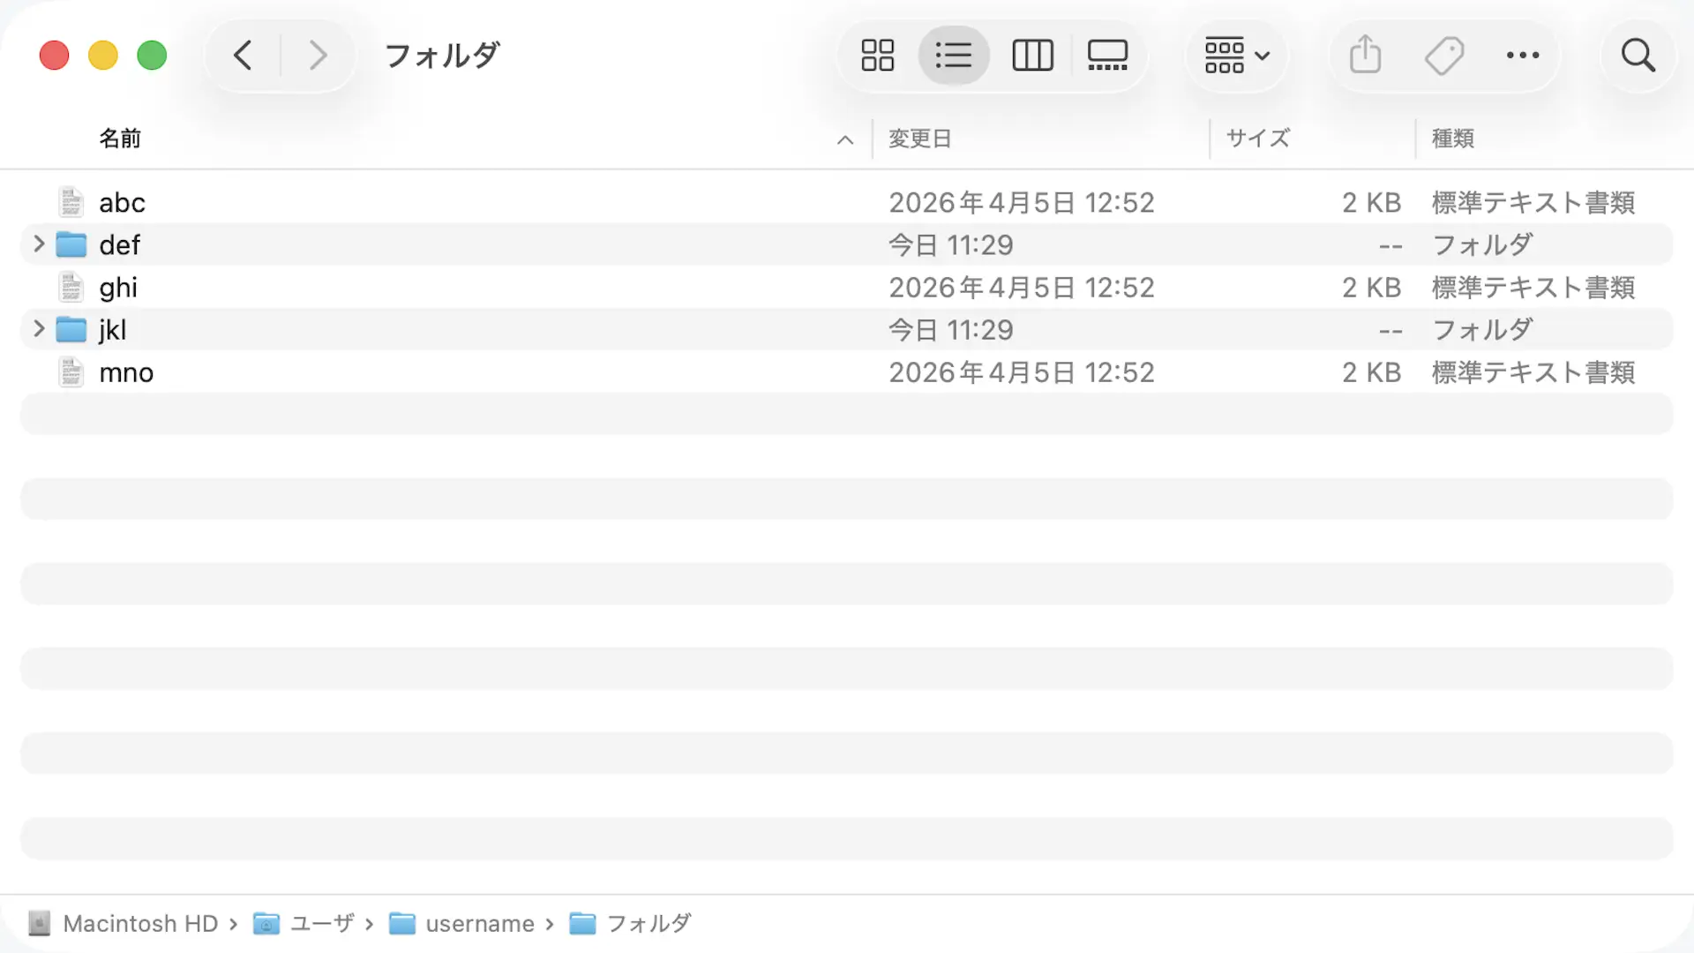This screenshot has height=953, width=1694.
Task: Open the Share icon menu
Action: [1365, 55]
